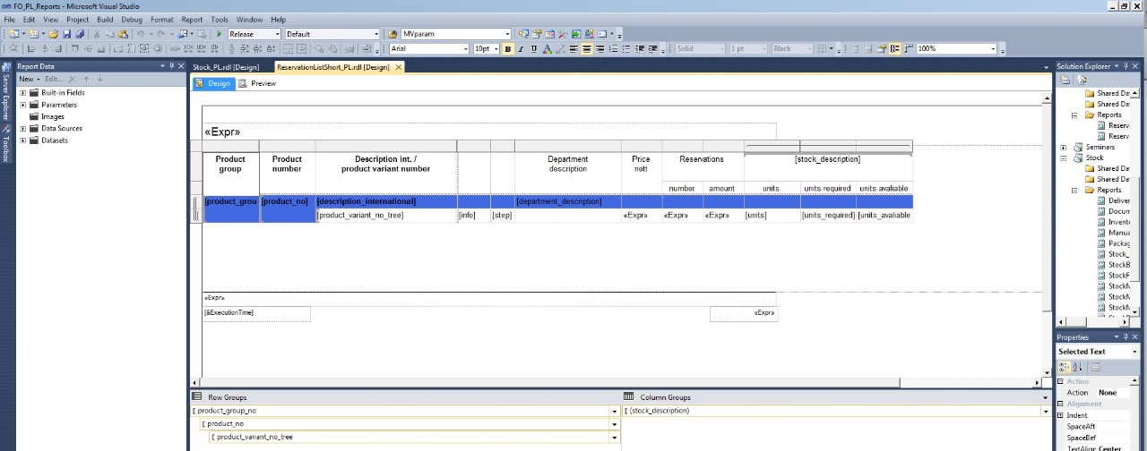Click the Align Left text icon

pos(573,49)
